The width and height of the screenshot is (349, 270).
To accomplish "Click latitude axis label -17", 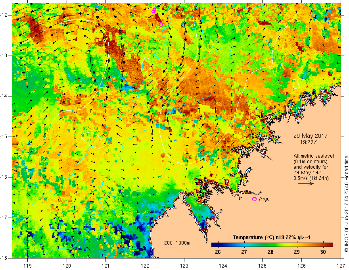I will pos(4,218).
